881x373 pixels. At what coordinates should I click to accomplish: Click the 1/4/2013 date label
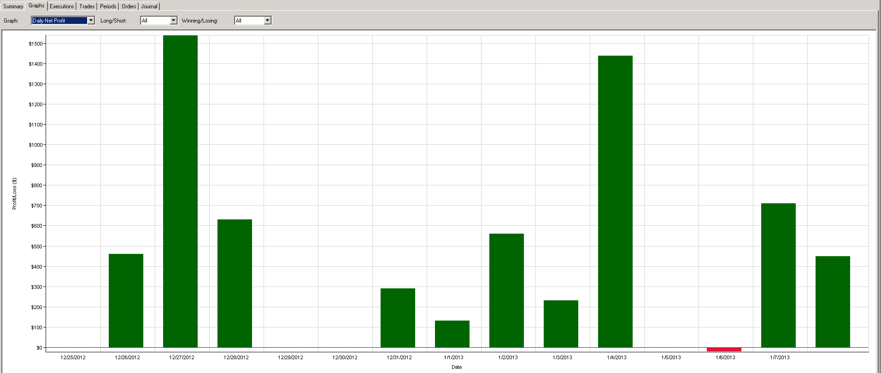(617, 357)
